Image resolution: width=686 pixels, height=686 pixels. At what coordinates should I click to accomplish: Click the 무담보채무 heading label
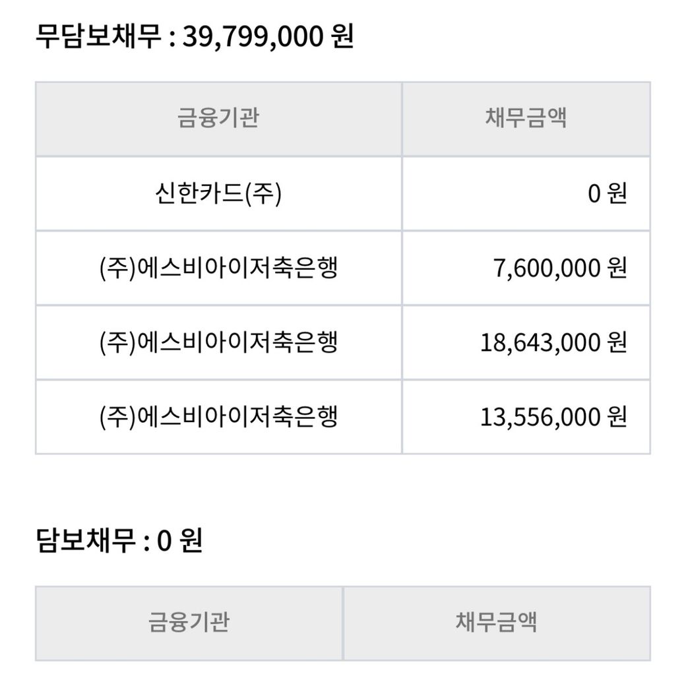(x=98, y=36)
